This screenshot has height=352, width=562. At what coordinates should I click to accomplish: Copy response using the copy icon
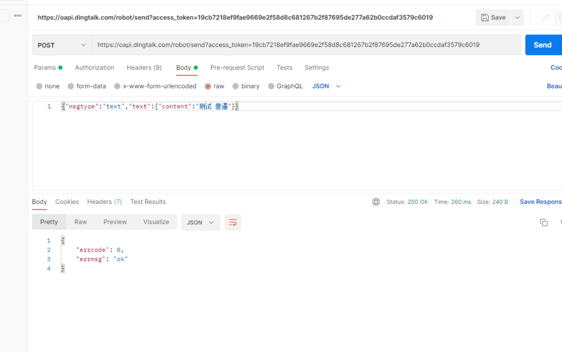544,223
